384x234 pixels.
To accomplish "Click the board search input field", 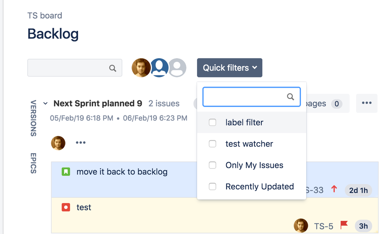I will pos(69,68).
